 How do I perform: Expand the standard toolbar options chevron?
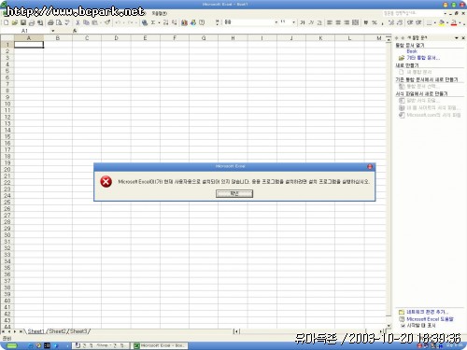[217, 22]
